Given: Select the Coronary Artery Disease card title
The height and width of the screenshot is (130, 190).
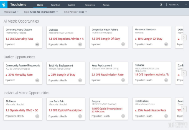Looking at the screenshot, I should pos(19,30).
